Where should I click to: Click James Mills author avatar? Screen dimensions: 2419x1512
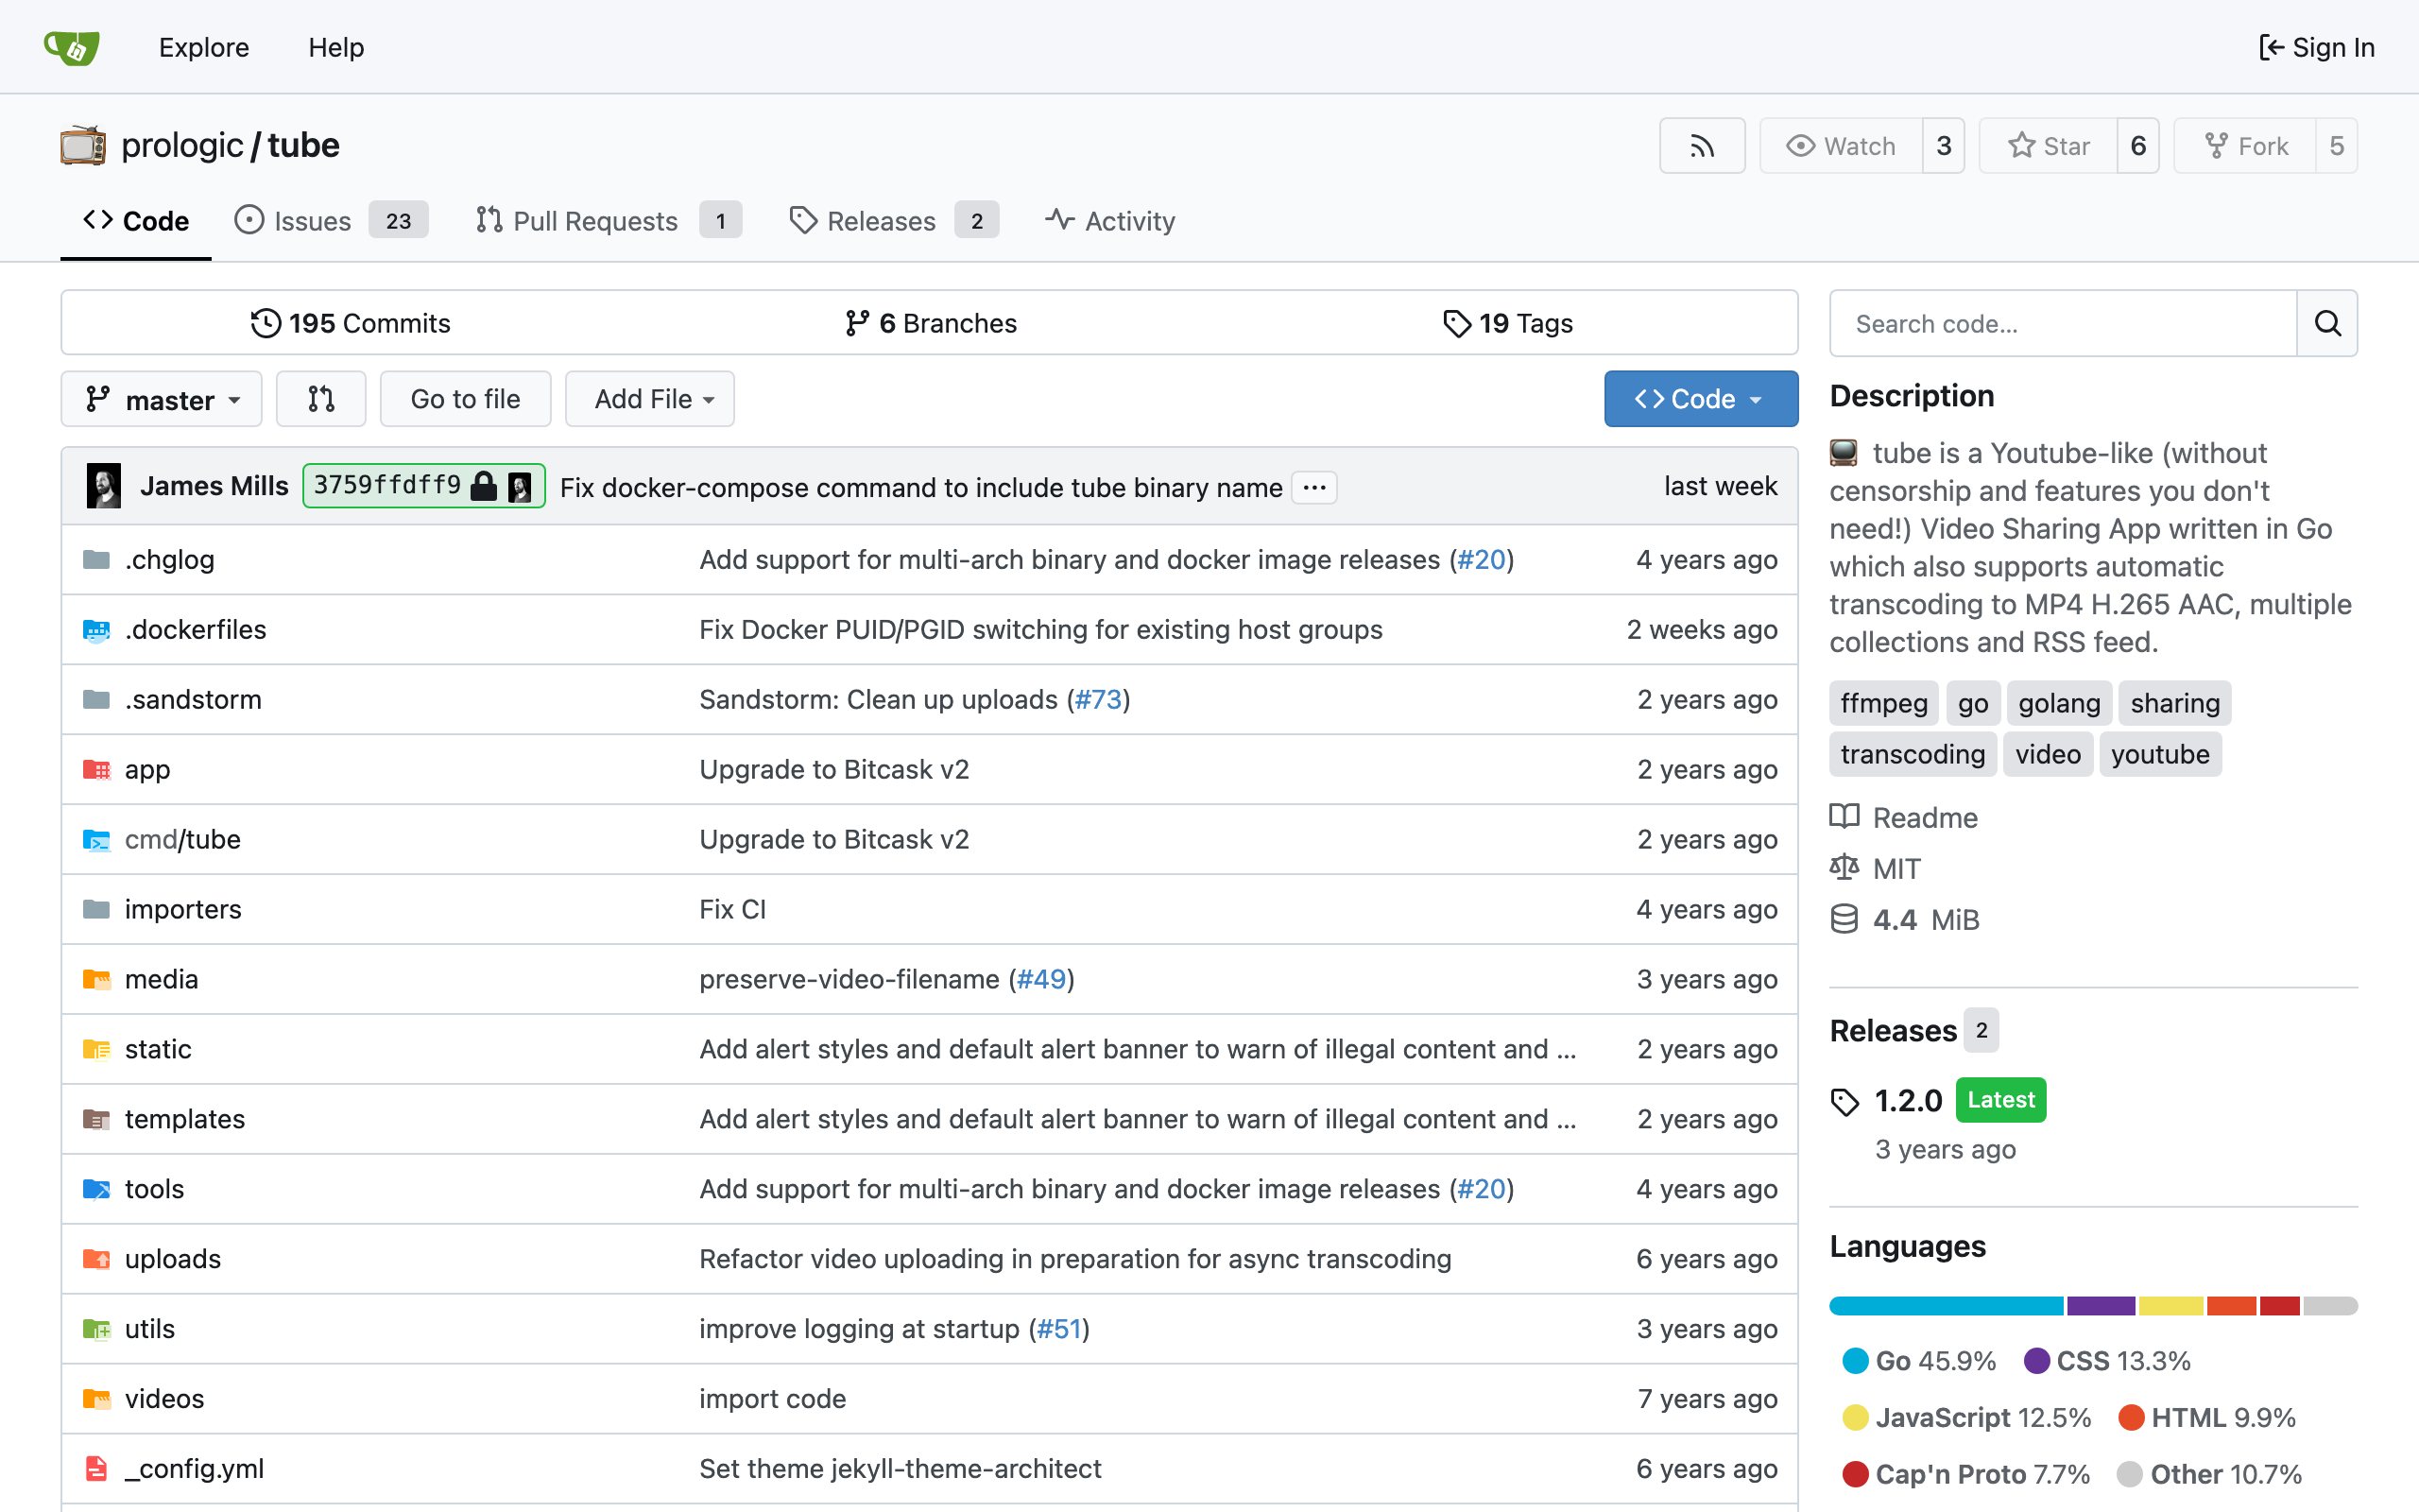pyautogui.click(x=104, y=486)
